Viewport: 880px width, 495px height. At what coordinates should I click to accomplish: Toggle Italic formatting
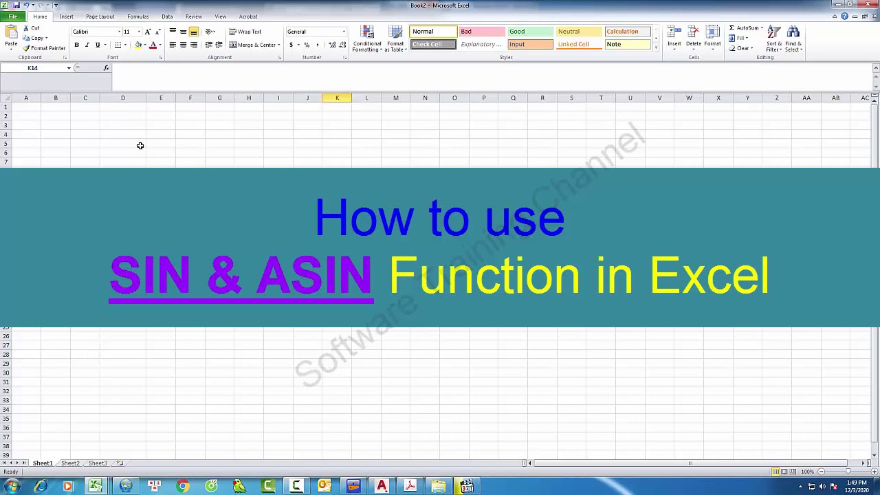(x=87, y=45)
